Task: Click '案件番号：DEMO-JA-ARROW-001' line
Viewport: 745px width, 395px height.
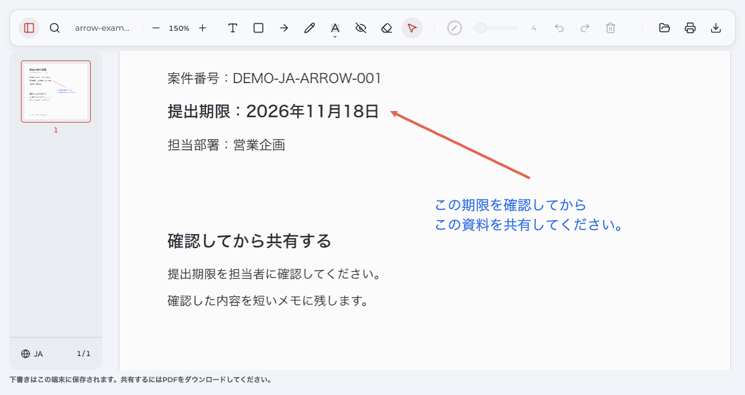Action: [274, 78]
